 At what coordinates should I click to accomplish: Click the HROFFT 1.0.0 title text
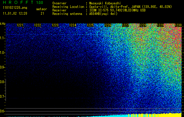[x=23, y=2]
